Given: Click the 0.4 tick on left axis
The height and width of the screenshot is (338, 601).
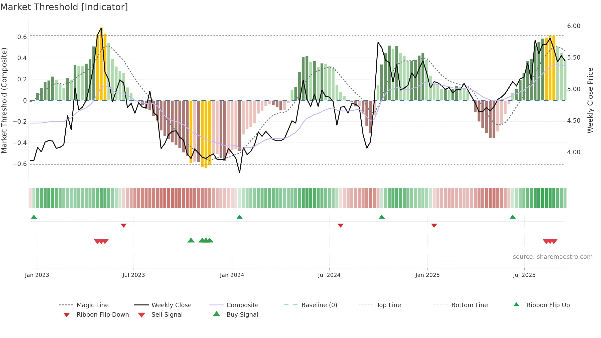Looking at the screenshot, I should (22, 58).
